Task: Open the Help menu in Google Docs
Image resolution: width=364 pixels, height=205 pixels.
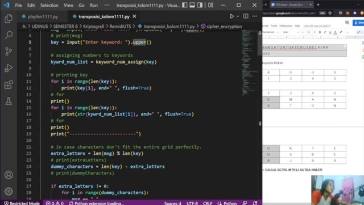Action: (297, 26)
